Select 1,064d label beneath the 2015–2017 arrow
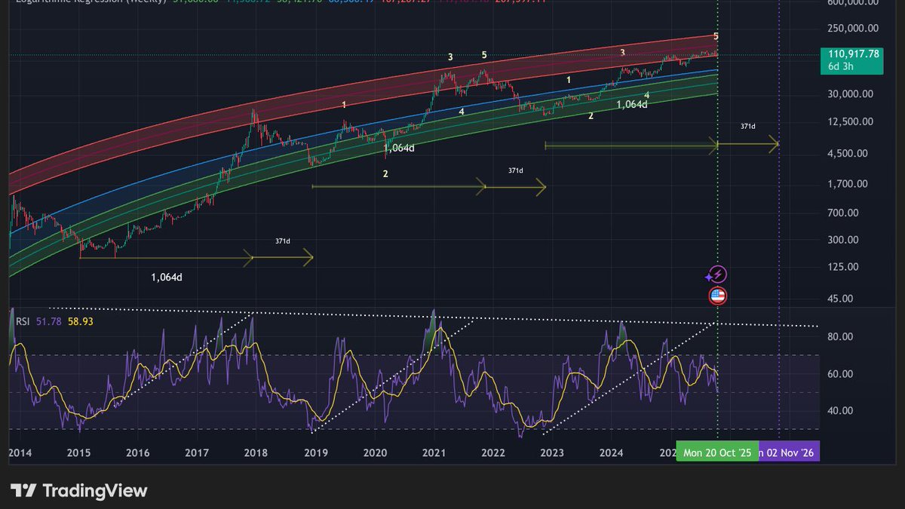Viewport: 905px width, 509px height. click(167, 277)
